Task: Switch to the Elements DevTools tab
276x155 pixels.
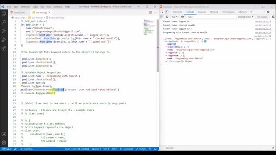Action: point(178,12)
